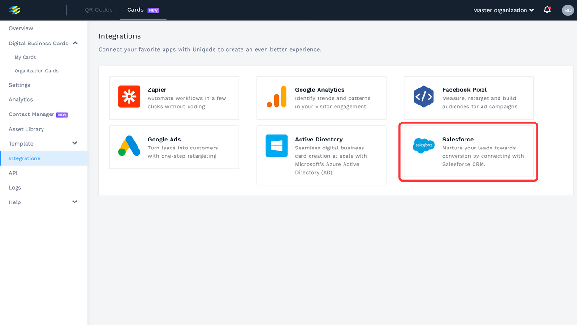Image resolution: width=577 pixels, height=325 pixels.
Task: Click the Active Directory Windows icon
Action: click(x=276, y=146)
